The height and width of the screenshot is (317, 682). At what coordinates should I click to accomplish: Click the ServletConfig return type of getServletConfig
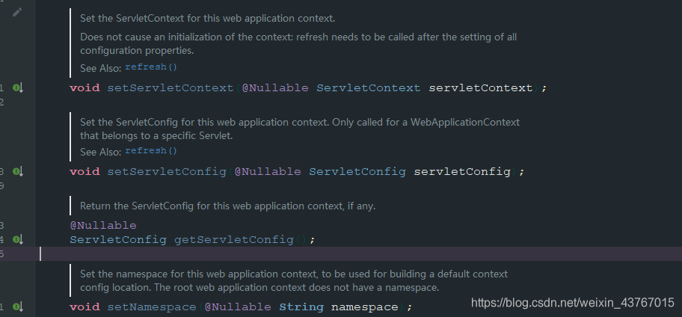pos(118,239)
